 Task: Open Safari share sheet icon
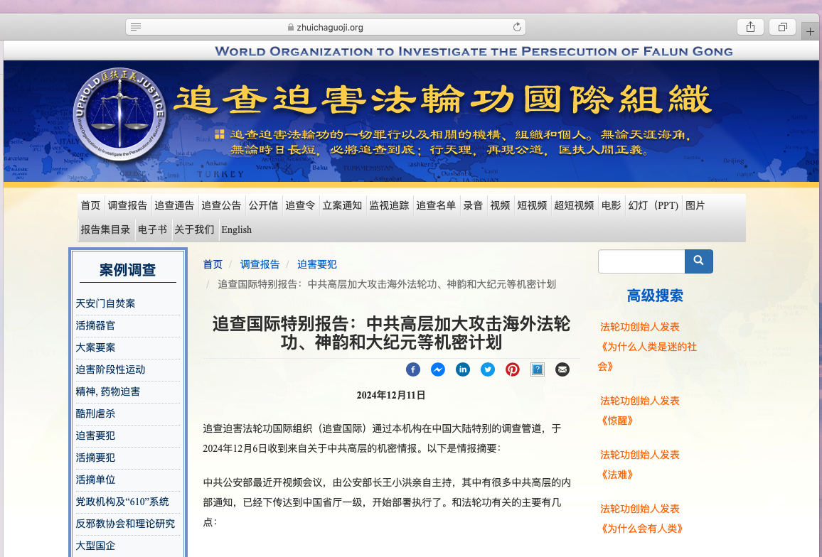point(750,27)
